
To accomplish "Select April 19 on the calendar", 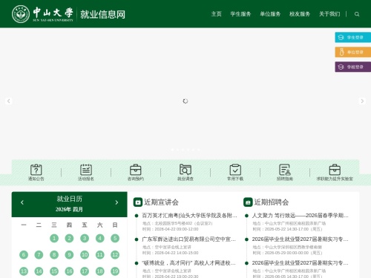I will tap(115, 271).
